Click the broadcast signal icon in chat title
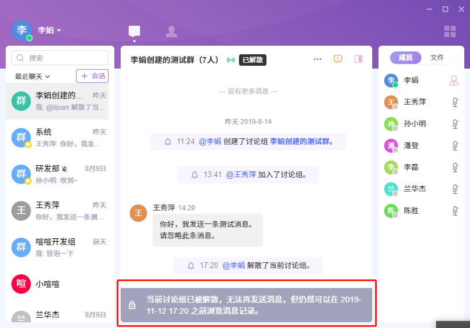 click(x=231, y=59)
